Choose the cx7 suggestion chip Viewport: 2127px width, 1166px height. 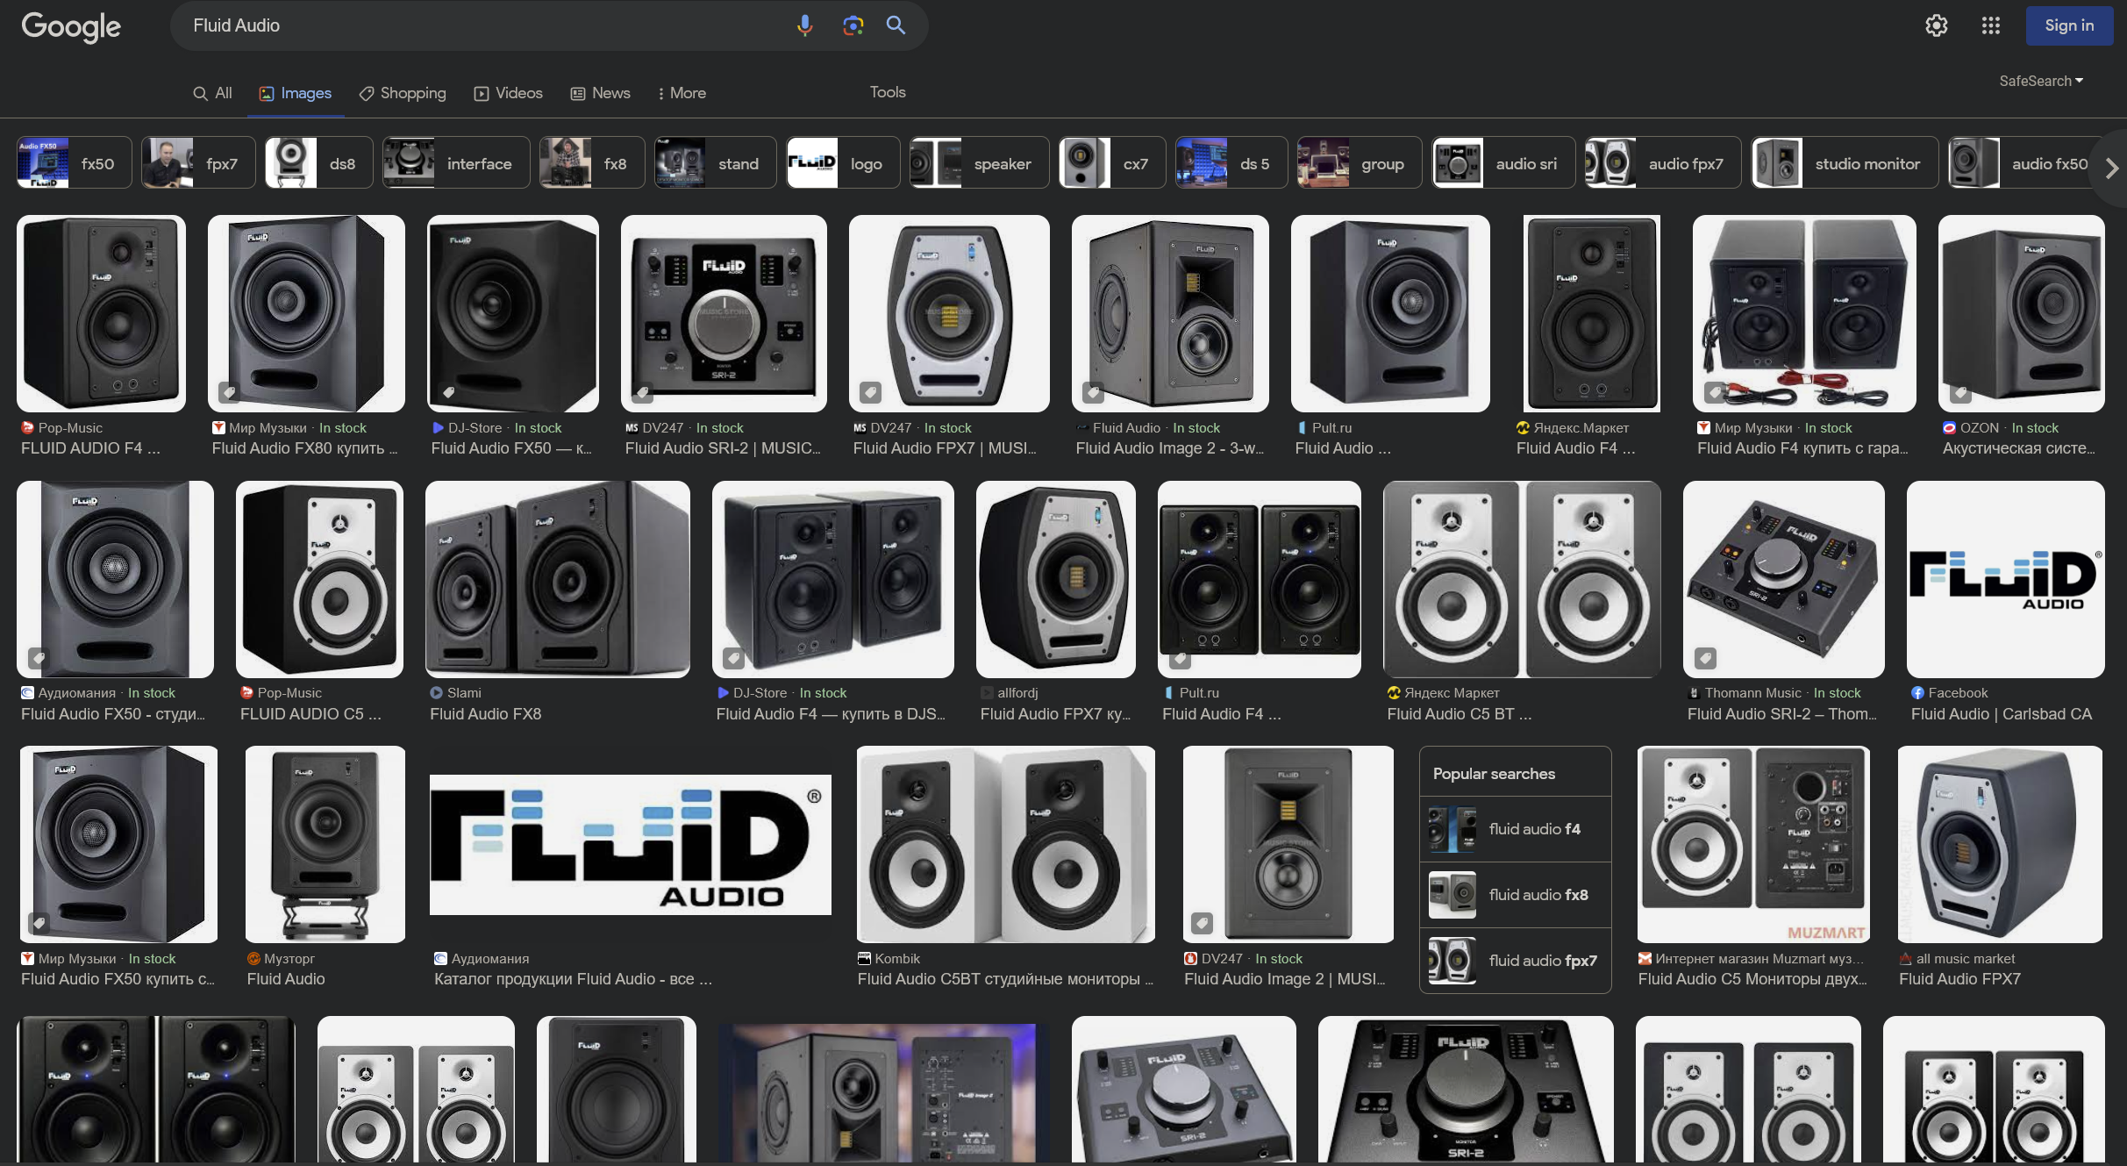(1112, 162)
